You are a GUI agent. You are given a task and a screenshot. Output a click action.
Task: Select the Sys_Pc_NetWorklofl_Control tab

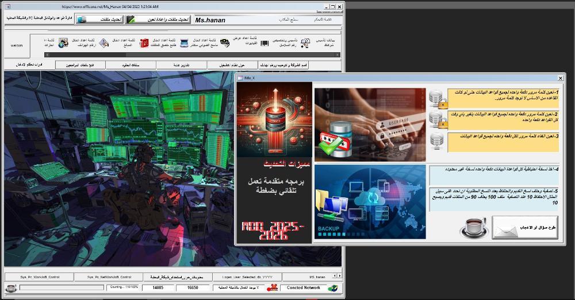109,277
